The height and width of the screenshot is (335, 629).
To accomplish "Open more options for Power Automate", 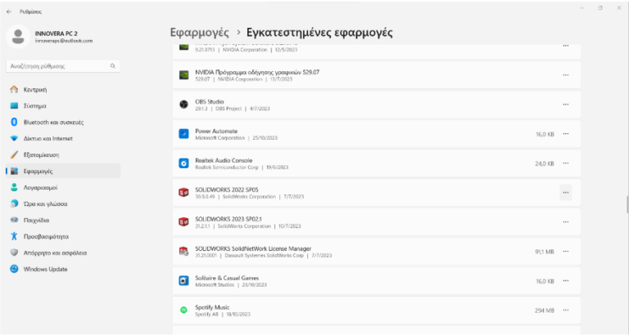I will (x=565, y=134).
